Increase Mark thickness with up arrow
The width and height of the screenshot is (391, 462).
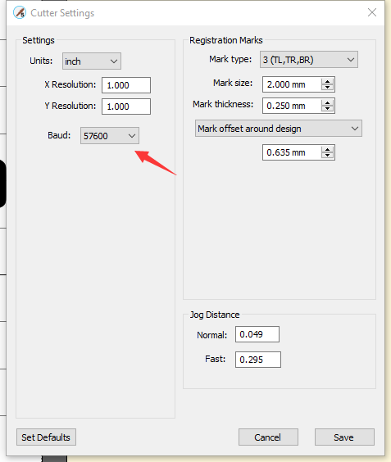(x=327, y=102)
